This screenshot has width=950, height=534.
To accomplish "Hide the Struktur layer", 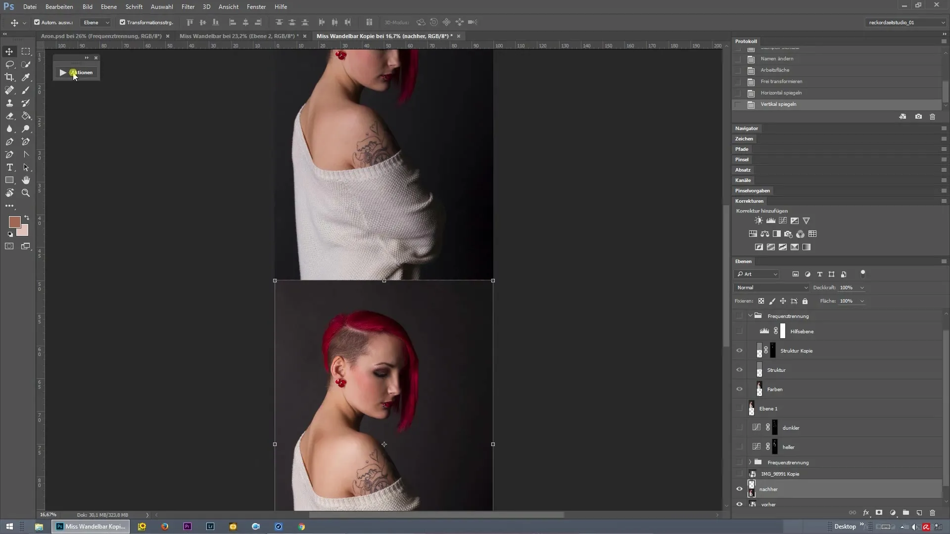I will pyautogui.click(x=739, y=370).
